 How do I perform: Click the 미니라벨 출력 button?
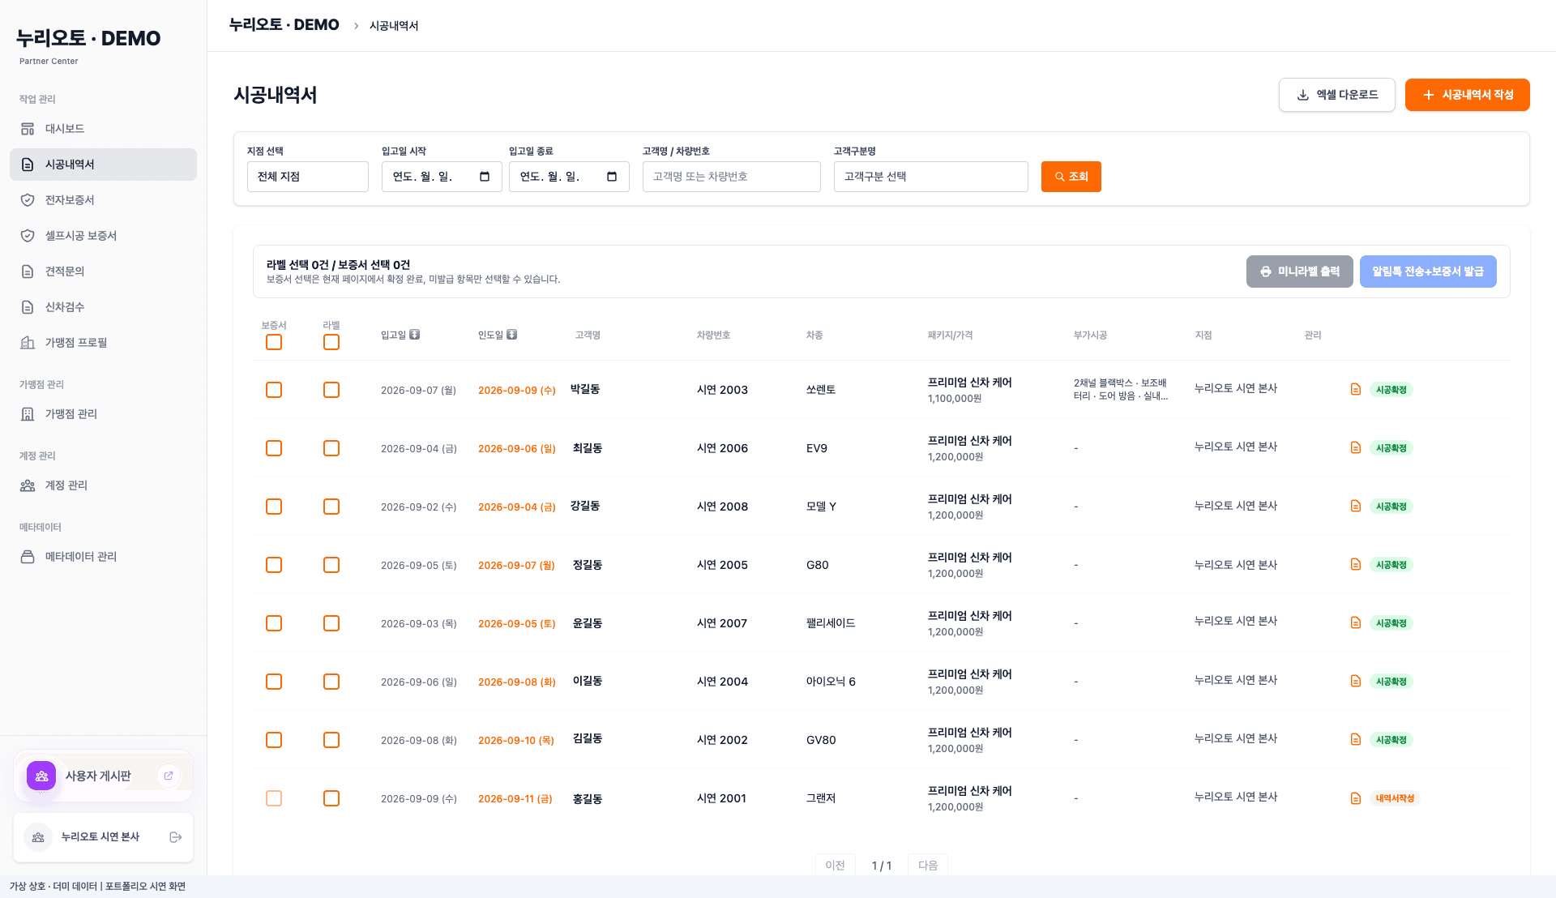tap(1300, 272)
